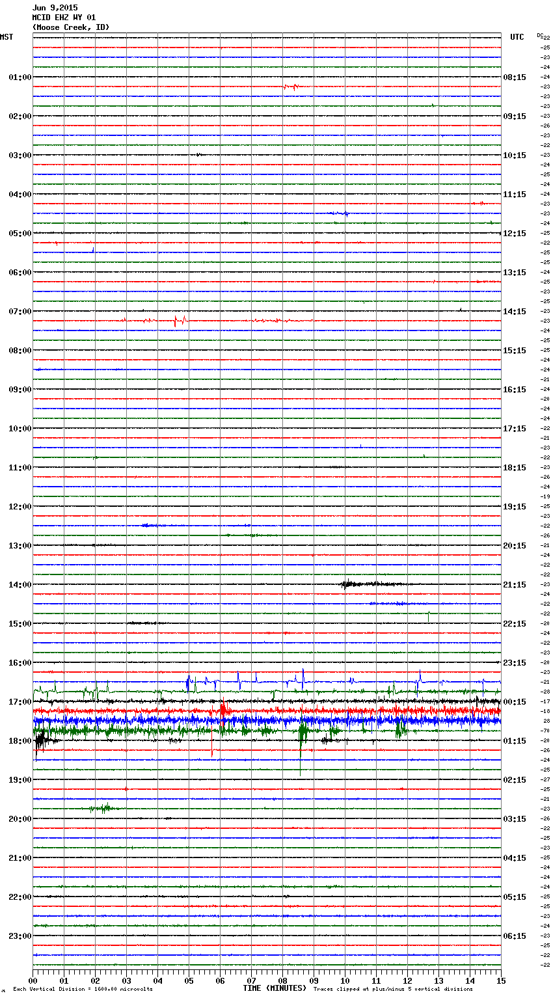Click the "19:00" MST hour label
Image resolution: width=553 pixels, height=998 pixels.
(20, 780)
